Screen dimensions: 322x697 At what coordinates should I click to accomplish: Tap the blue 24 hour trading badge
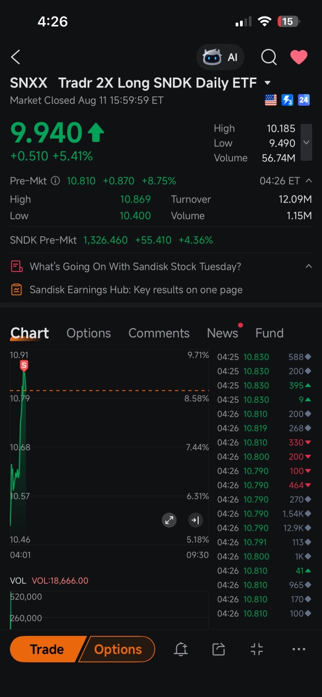click(304, 100)
